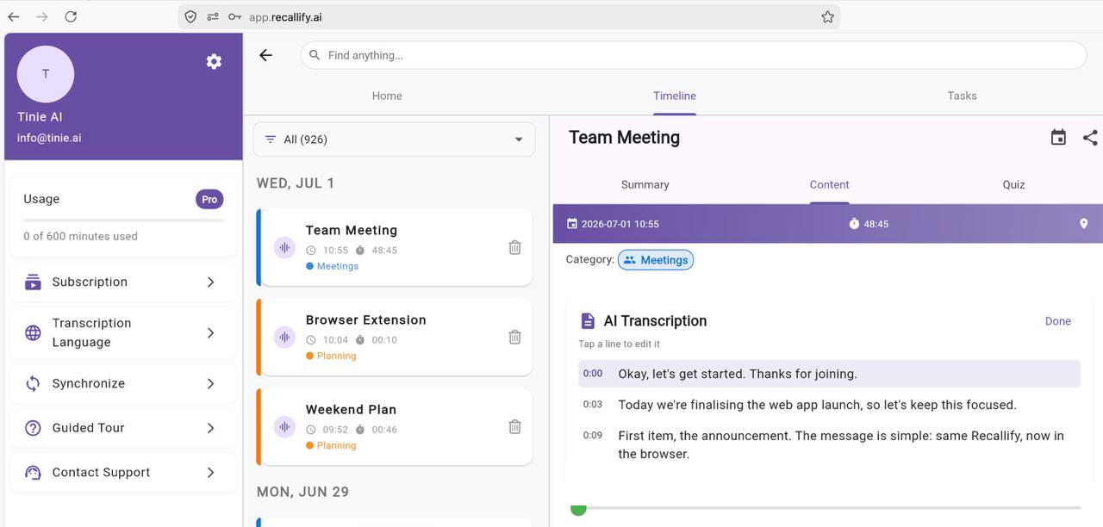Click '0 of 600 minutes used' text
1103x527 pixels.
pyautogui.click(x=80, y=236)
